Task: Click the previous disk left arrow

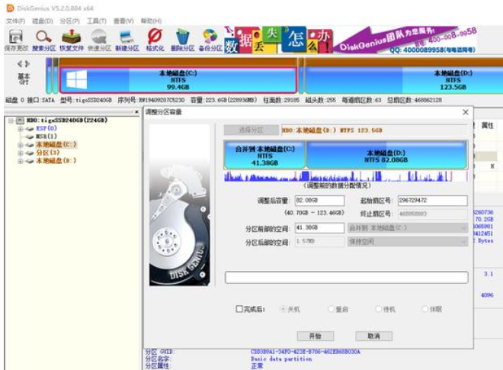Action: pos(20,64)
